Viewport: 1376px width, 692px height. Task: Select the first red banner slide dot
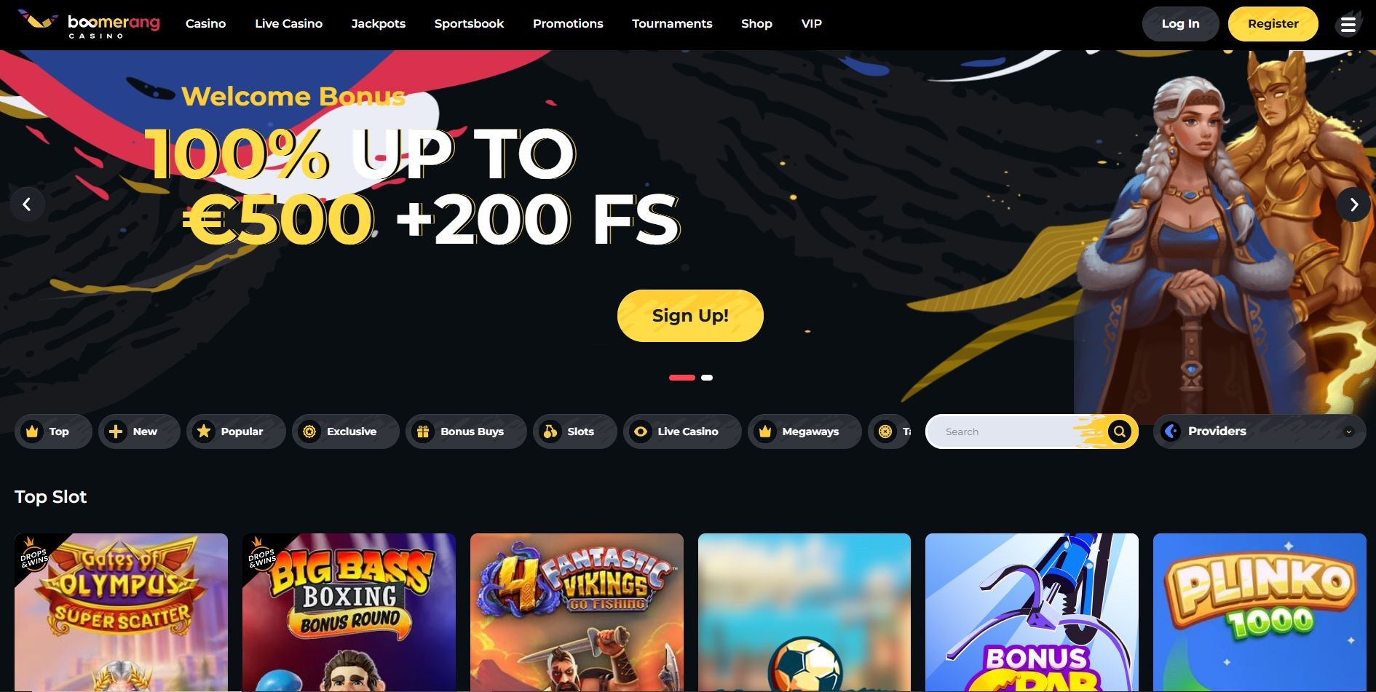tap(682, 378)
